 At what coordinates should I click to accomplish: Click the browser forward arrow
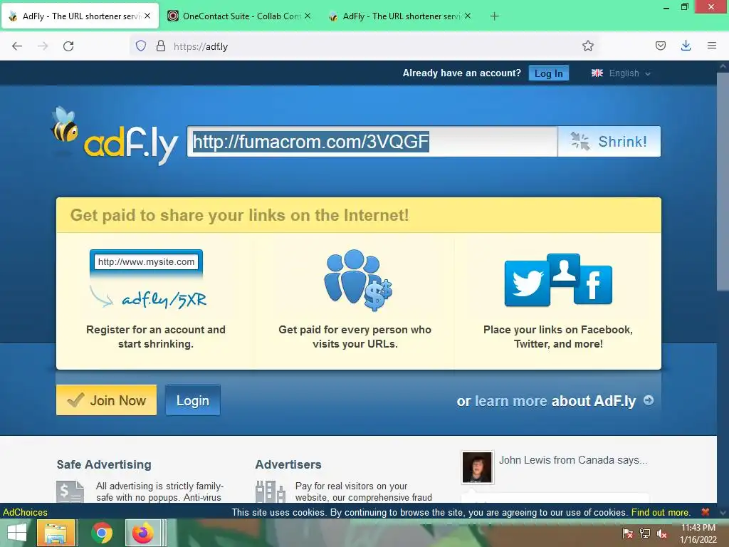[x=43, y=46]
